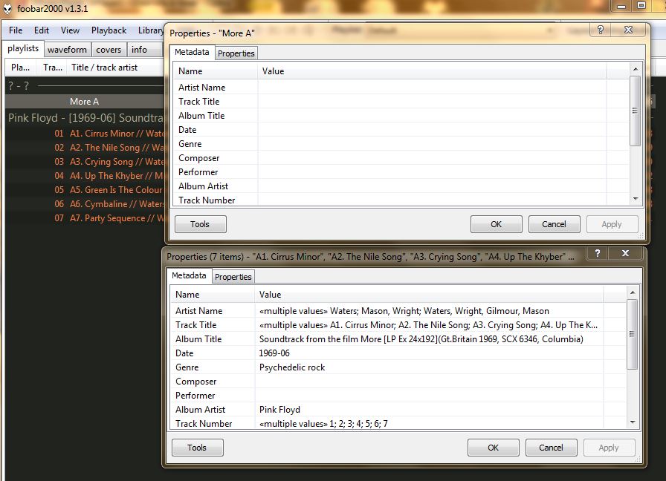
Task: Click Apply in 7 items Properties dialog
Action: coord(609,448)
